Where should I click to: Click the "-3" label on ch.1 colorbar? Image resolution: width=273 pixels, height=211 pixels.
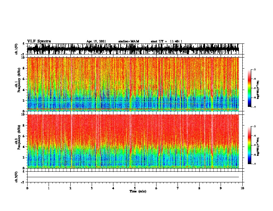coord(254,70)
